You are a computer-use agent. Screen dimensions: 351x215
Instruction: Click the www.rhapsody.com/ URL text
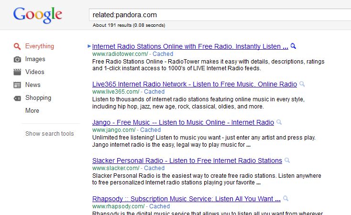pyautogui.click(x=119, y=206)
